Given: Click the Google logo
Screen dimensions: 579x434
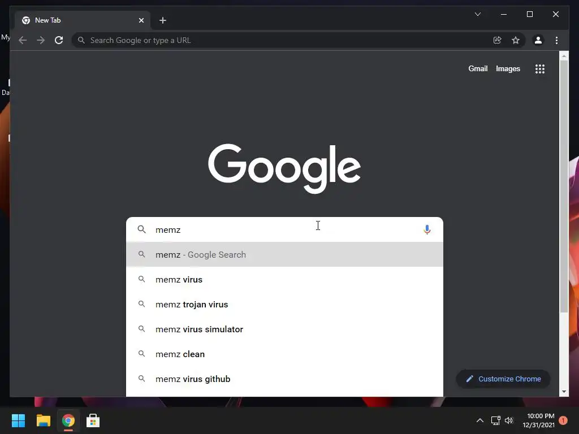Looking at the screenshot, I should pyautogui.click(x=284, y=168).
